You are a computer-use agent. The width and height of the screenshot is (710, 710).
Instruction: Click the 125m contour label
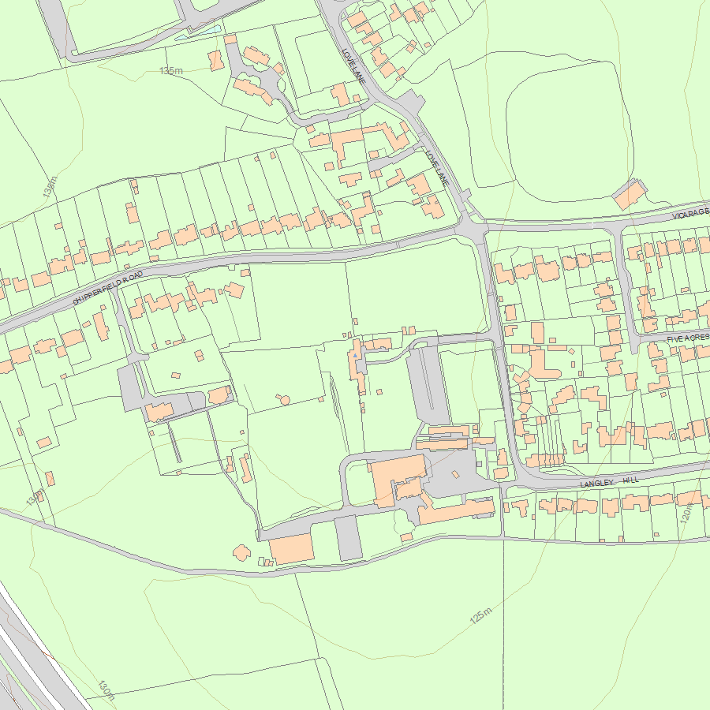tap(481, 615)
